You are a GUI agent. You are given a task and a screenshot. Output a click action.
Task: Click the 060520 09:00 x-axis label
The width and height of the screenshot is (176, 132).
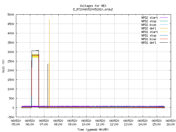(x=72, y=122)
